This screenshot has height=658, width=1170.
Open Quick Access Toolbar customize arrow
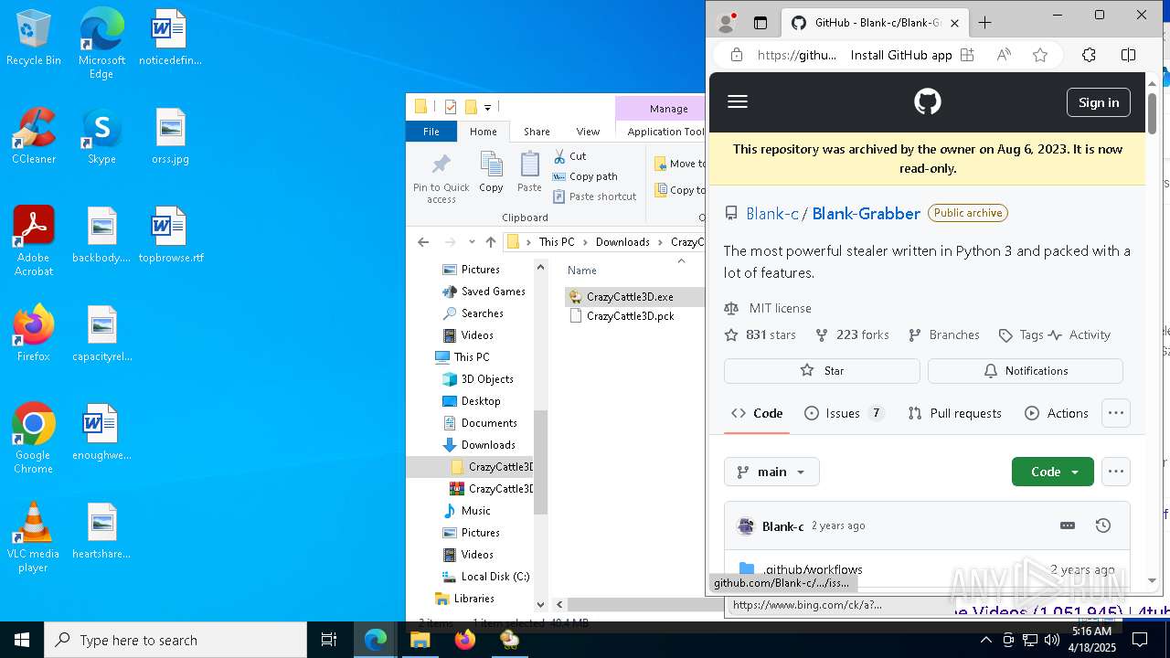(x=487, y=107)
